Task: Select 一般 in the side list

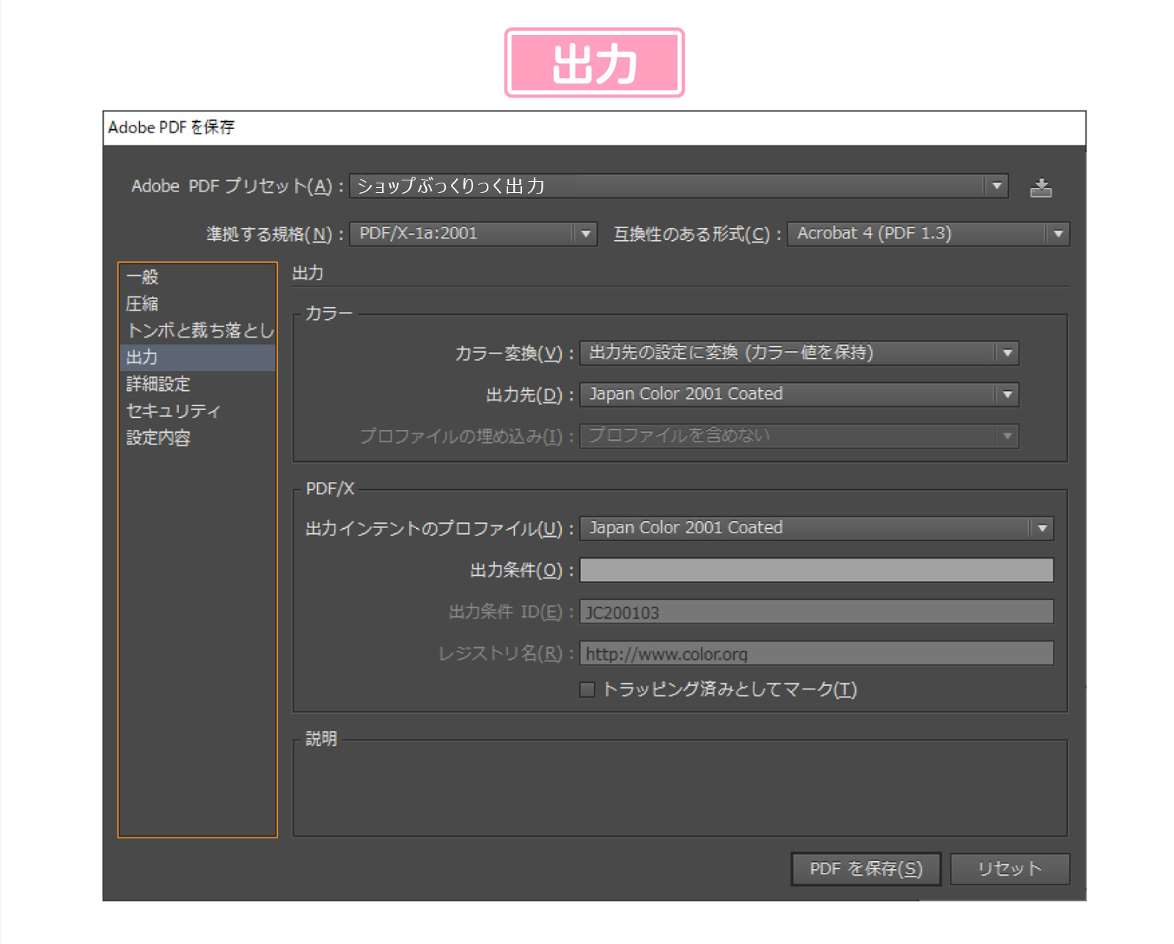Action: click(197, 277)
